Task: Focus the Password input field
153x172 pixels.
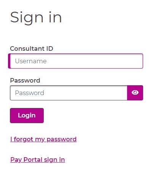Action: click(x=69, y=93)
